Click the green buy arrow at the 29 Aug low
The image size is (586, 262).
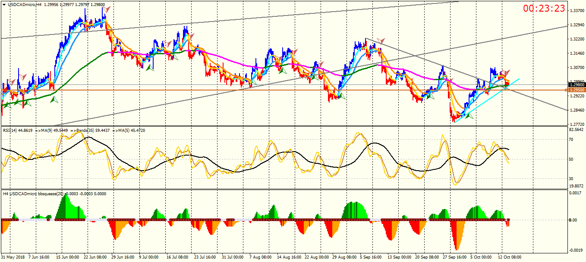coord(341,96)
